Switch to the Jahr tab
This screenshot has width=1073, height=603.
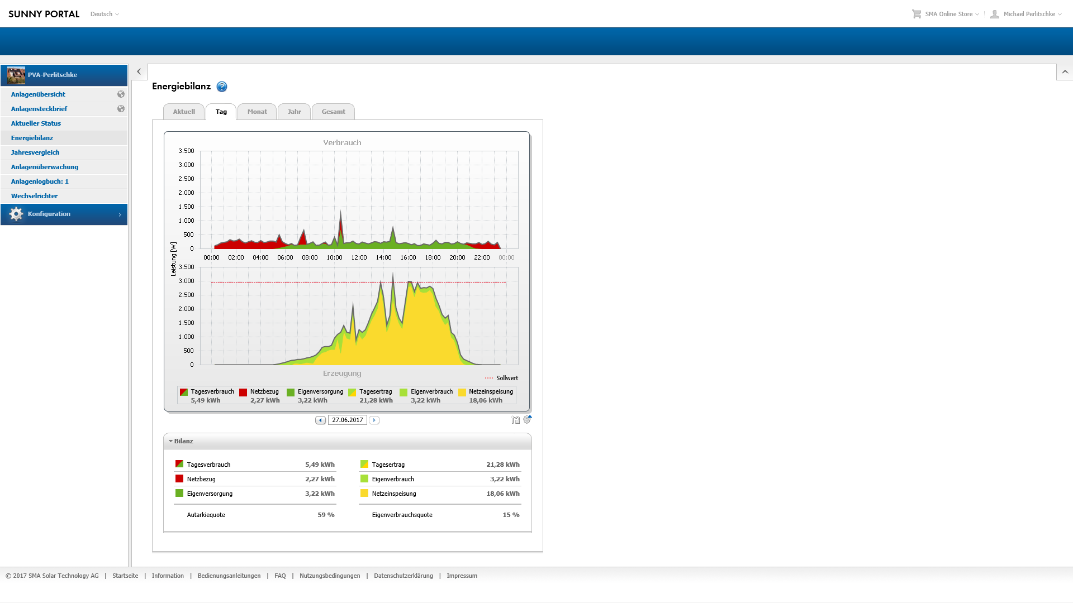(x=295, y=112)
